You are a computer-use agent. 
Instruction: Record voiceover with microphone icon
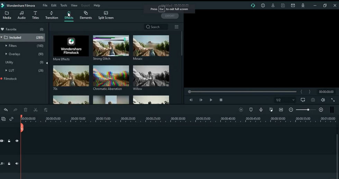coord(261,110)
